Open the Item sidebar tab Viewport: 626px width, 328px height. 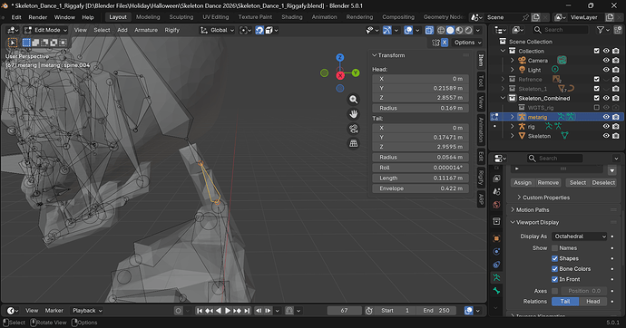[481, 60]
